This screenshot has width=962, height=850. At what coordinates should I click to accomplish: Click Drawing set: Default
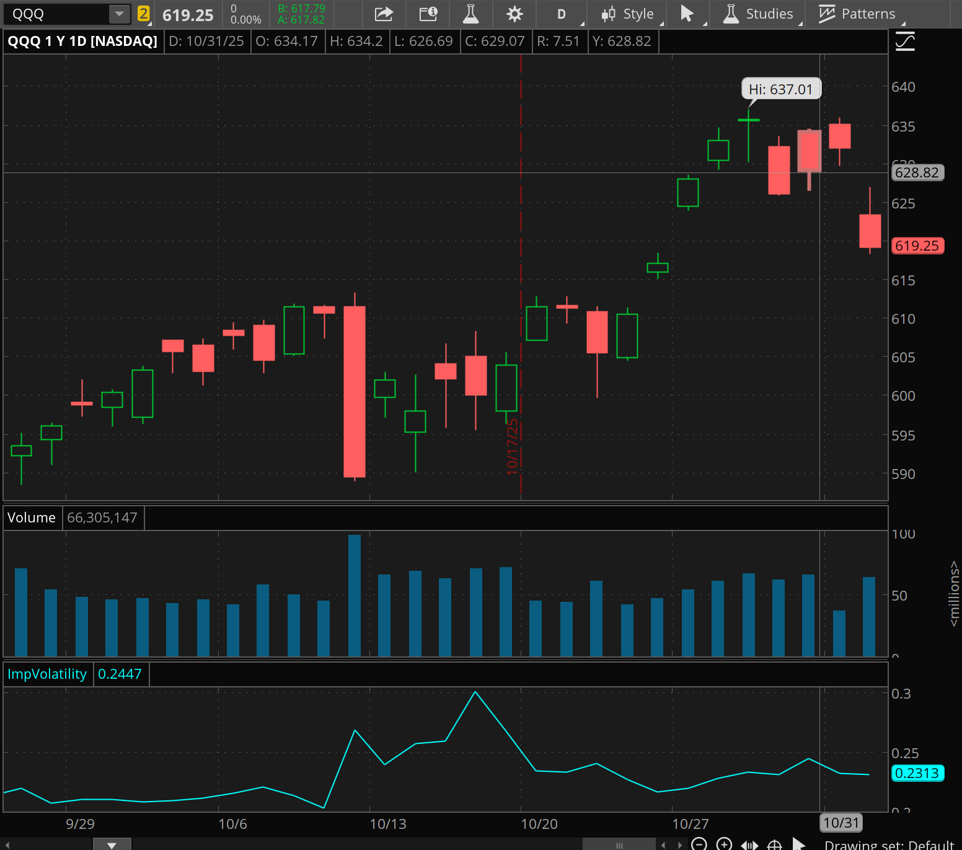pos(889,844)
